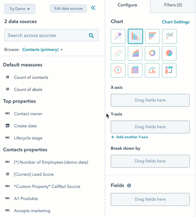
Task: Select the magic wand auto chart type
Action: [118, 36]
